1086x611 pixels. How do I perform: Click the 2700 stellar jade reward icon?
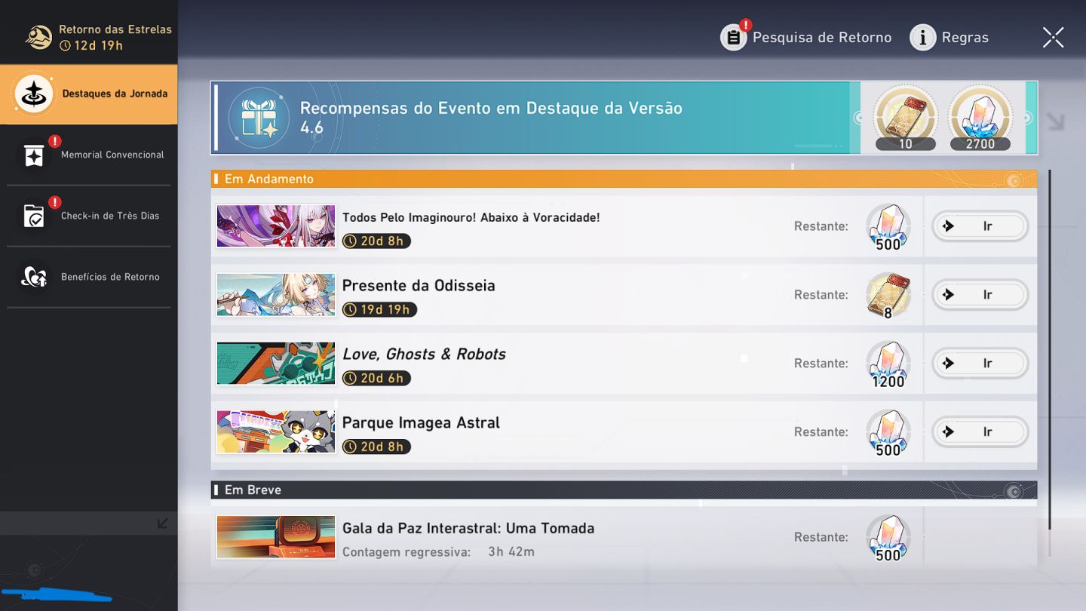click(980, 118)
